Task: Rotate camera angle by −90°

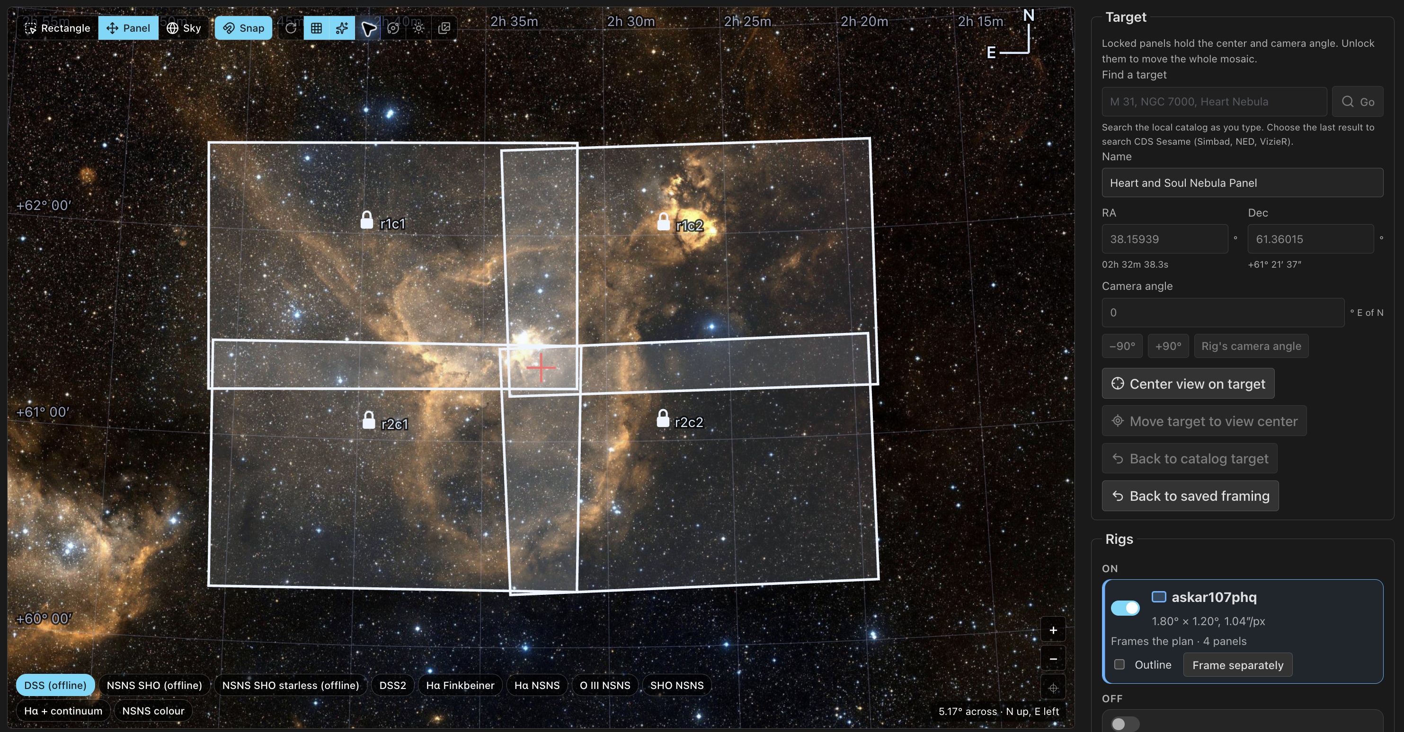Action: pos(1122,346)
